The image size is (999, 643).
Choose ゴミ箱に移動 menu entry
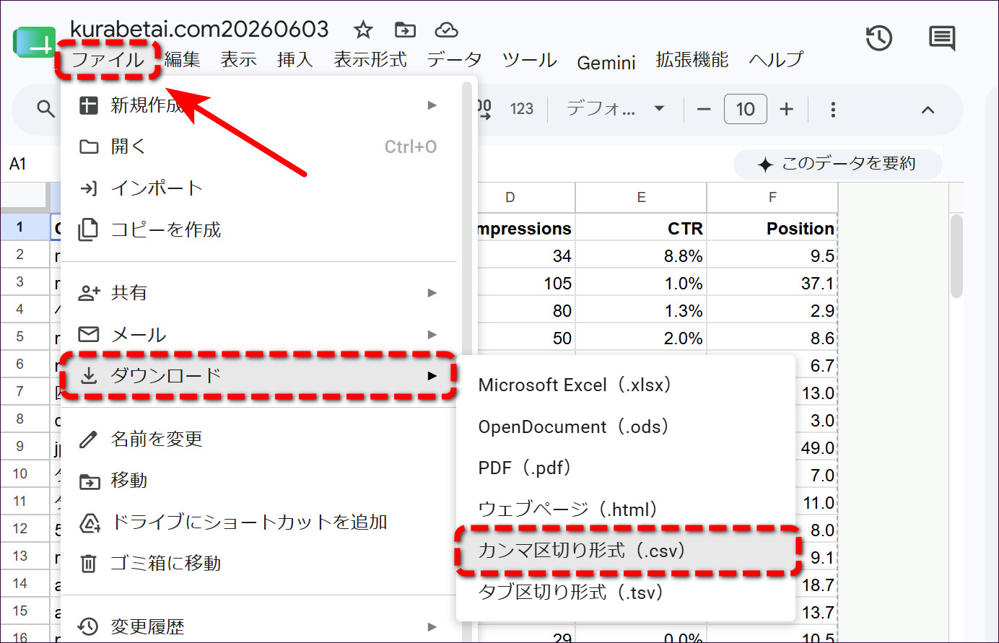(260, 563)
